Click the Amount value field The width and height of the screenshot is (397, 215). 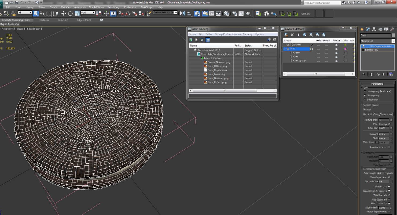384,134
